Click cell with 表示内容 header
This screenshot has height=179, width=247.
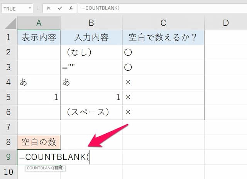39,38
